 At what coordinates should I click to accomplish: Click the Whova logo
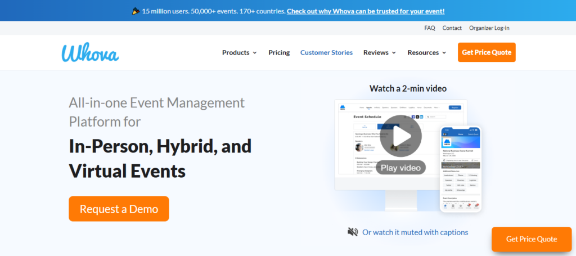point(90,52)
